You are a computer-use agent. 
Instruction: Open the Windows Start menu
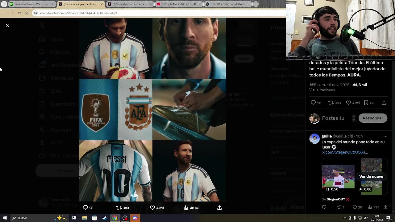click(5, 218)
